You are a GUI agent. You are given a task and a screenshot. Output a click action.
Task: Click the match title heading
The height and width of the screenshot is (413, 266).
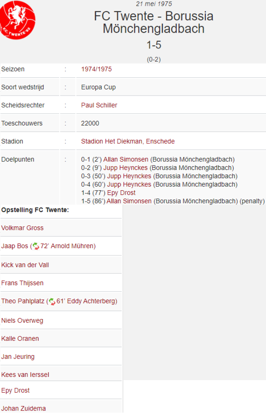pyautogui.click(x=154, y=22)
